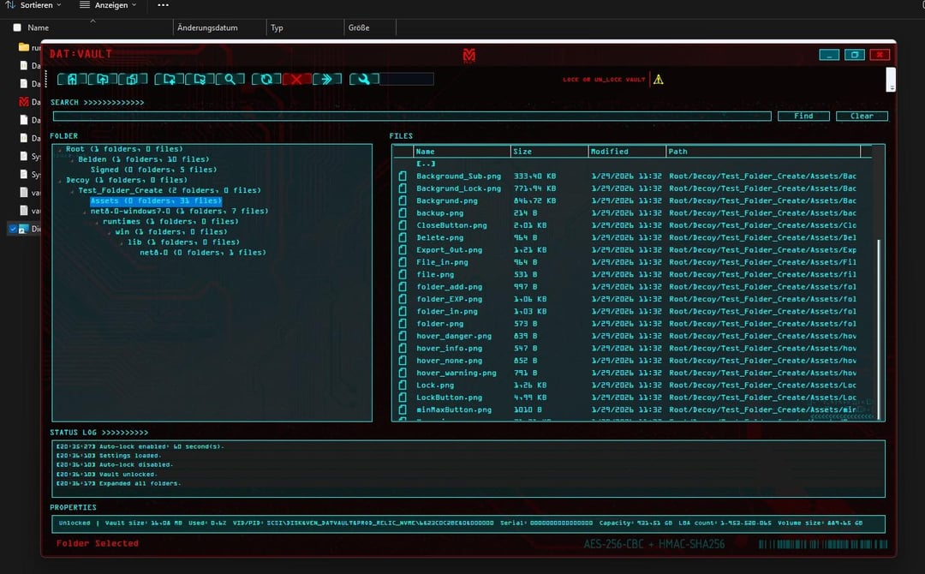Open the three-dots more options menu
Image resolution: width=925 pixels, height=574 pixels.
pos(163,5)
